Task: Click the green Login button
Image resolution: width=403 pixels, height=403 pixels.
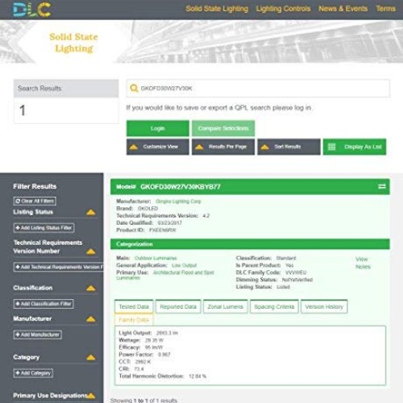Action: click(158, 128)
